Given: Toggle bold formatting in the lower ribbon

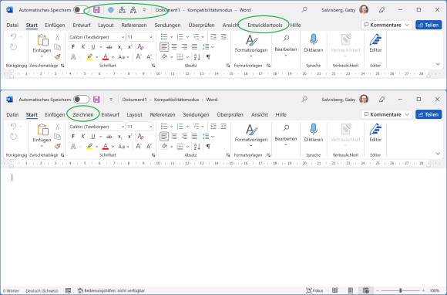Looking at the screenshot, I should point(73,137).
